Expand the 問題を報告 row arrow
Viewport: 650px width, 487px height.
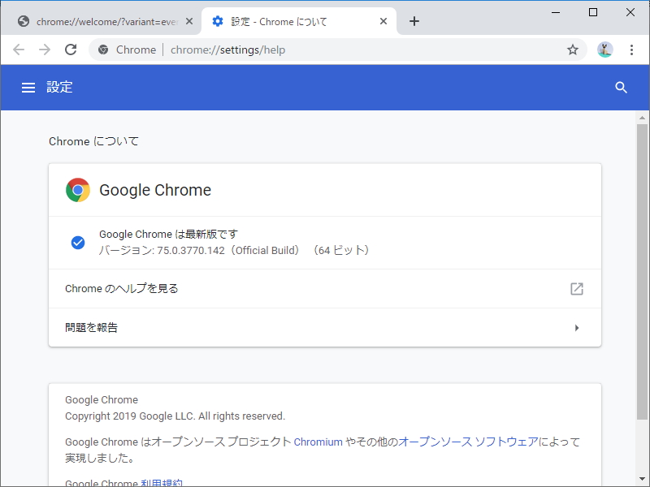577,327
